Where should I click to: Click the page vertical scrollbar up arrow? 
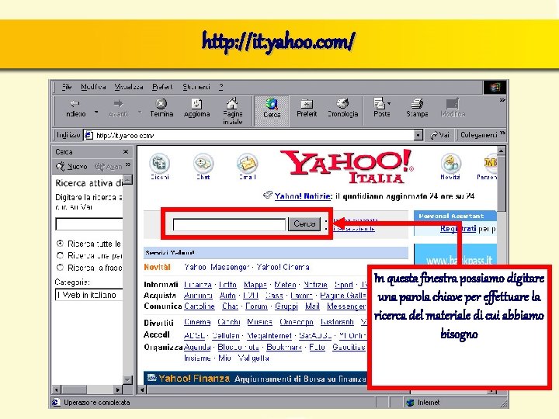(502, 151)
